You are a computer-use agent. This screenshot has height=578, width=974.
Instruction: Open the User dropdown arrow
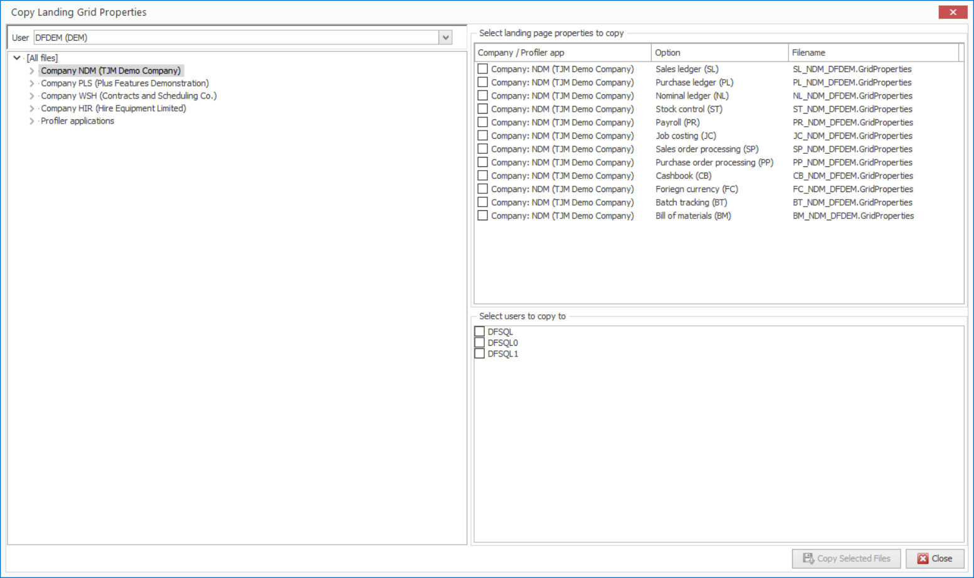click(445, 38)
